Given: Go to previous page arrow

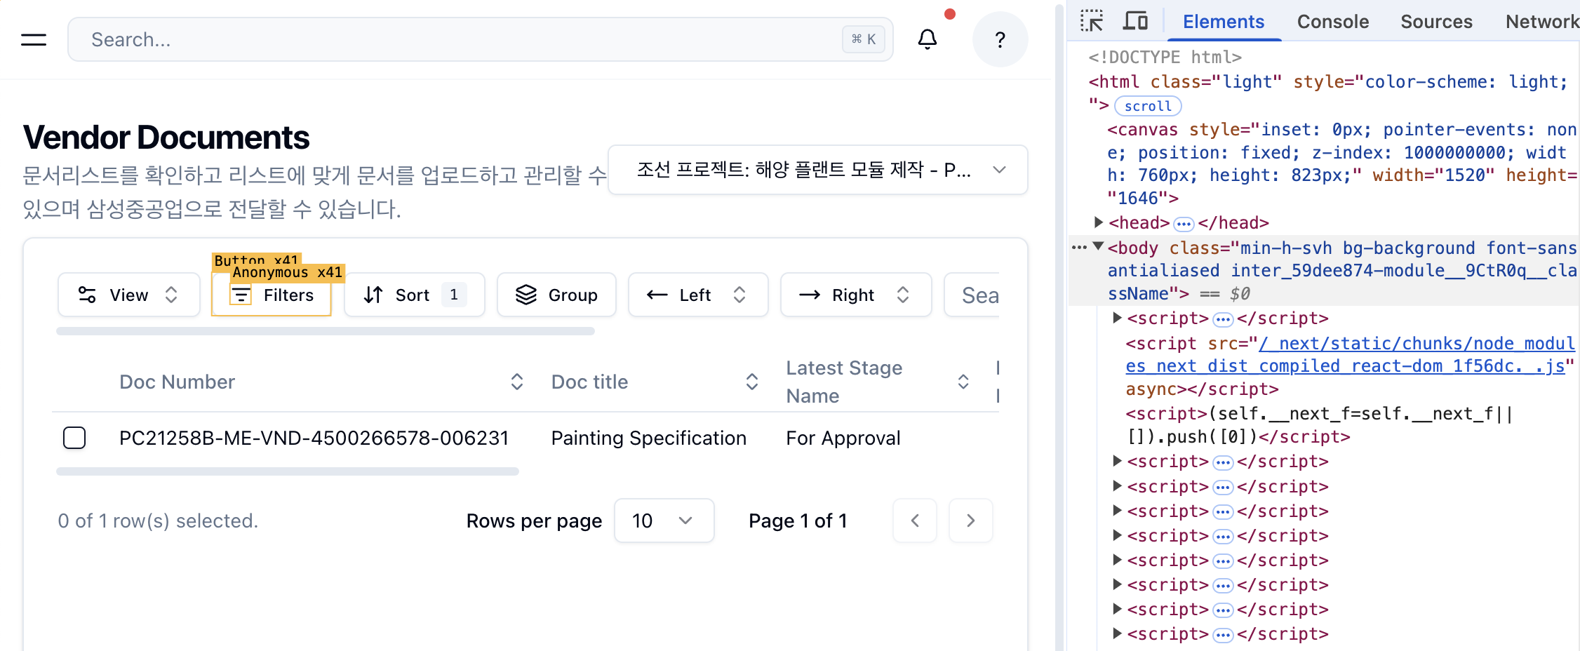Looking at the screenshot, I should pos(915,521).
